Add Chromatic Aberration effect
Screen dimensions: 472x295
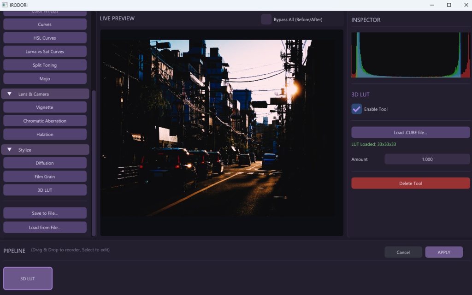click(x=45, y=121)
